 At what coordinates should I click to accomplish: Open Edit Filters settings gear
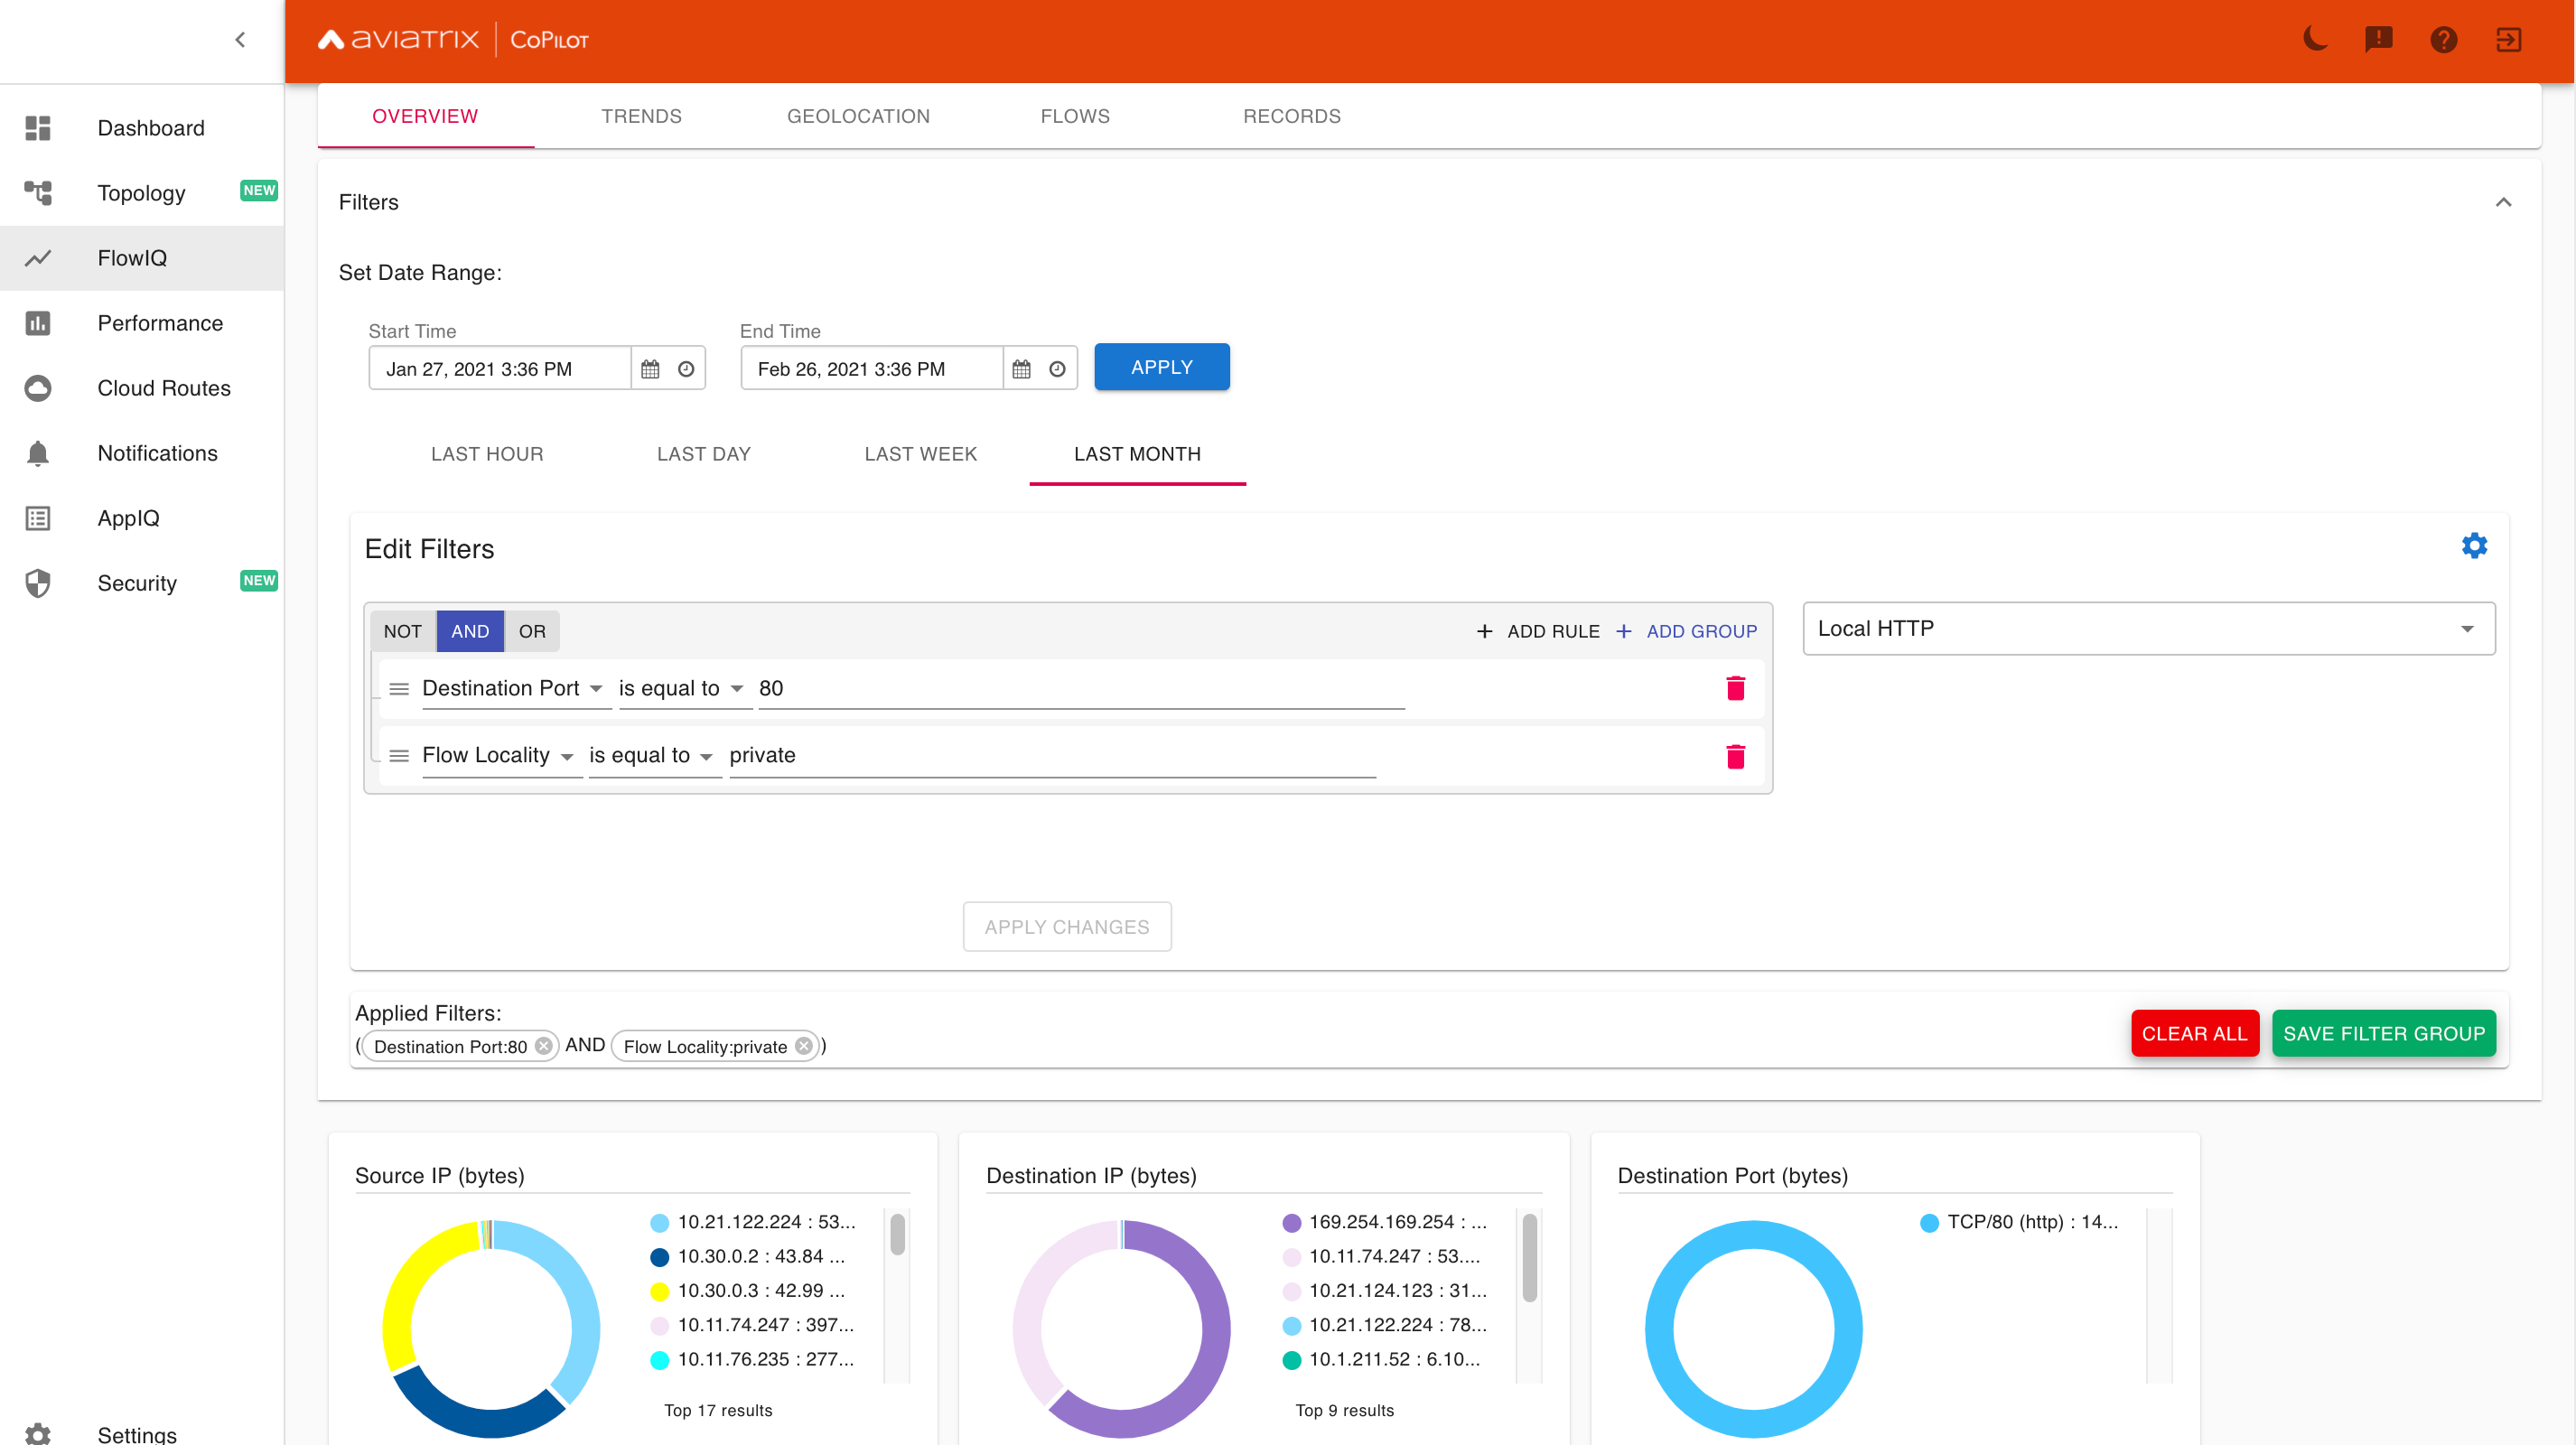(x=2474, y=546)
